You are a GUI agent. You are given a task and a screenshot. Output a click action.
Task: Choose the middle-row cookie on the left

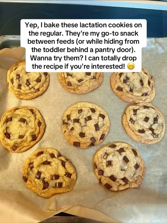(22, 129)
